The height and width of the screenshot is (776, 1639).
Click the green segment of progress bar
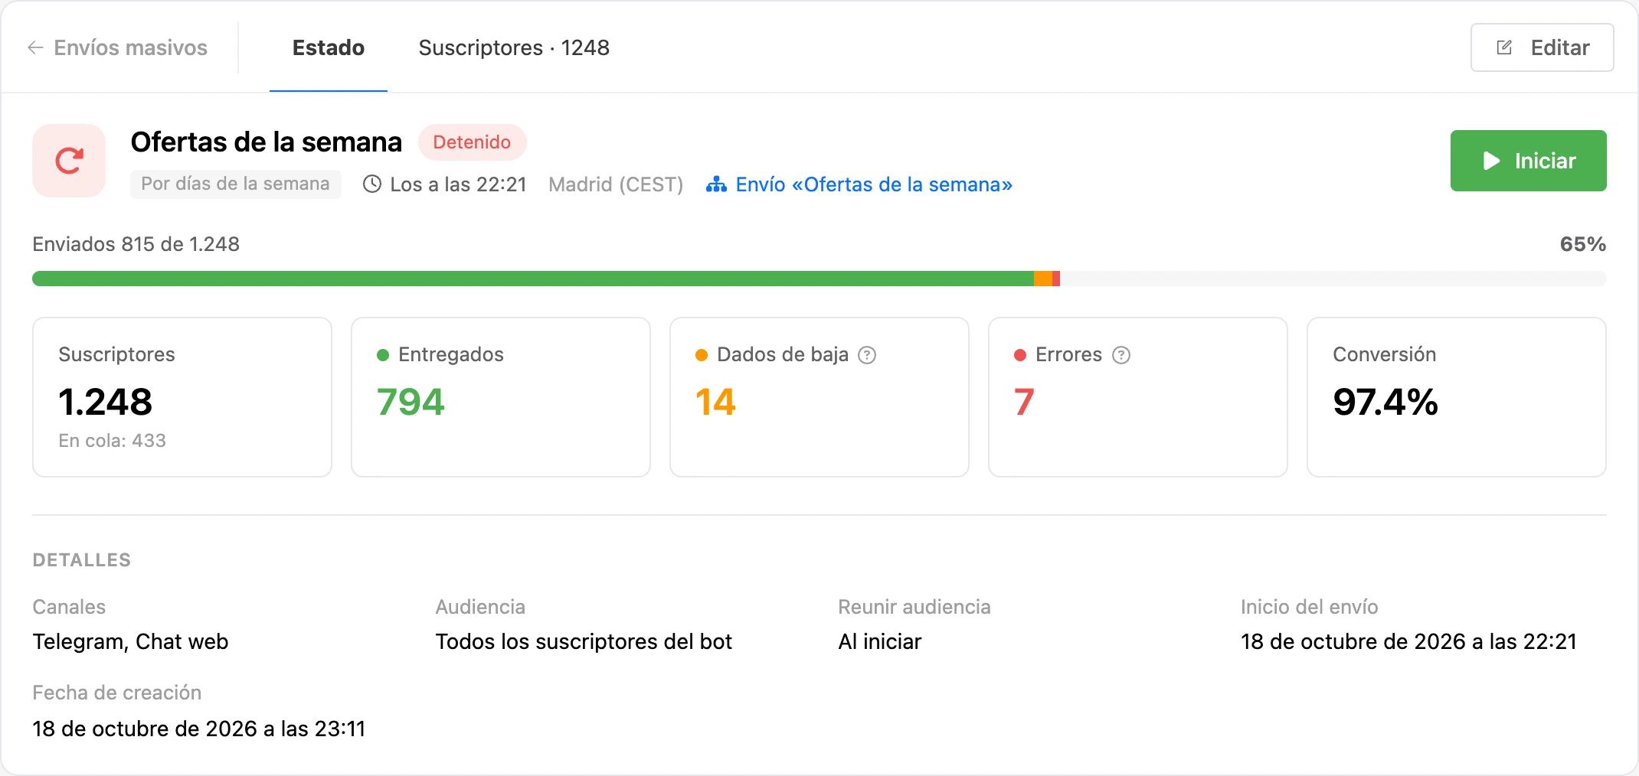click(533, 279)
